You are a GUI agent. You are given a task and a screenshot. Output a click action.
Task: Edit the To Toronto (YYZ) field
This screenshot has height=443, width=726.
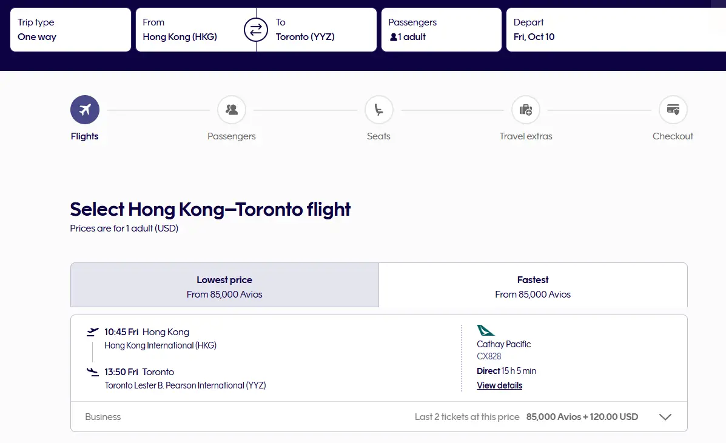click(x=321, y=30)
